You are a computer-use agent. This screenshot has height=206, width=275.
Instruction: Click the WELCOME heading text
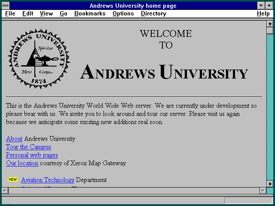click(x=166, y=33)
